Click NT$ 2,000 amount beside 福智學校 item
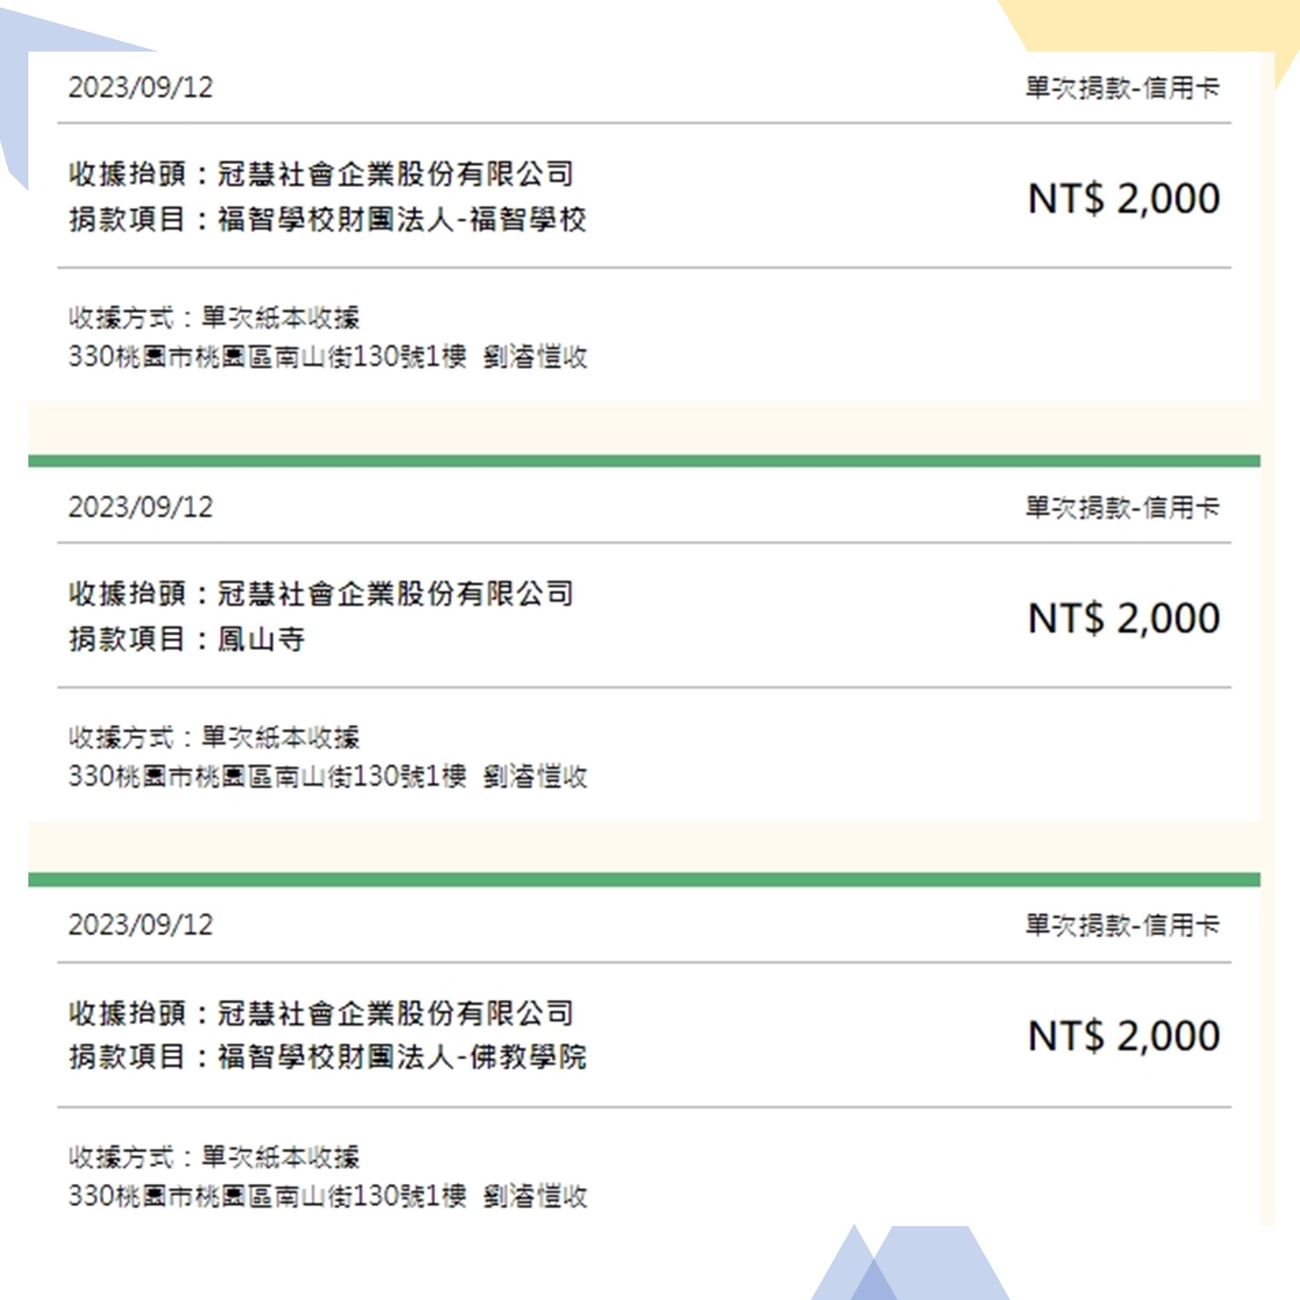This screenshot has width=1300, height=1300. (x=1124, y=199)
